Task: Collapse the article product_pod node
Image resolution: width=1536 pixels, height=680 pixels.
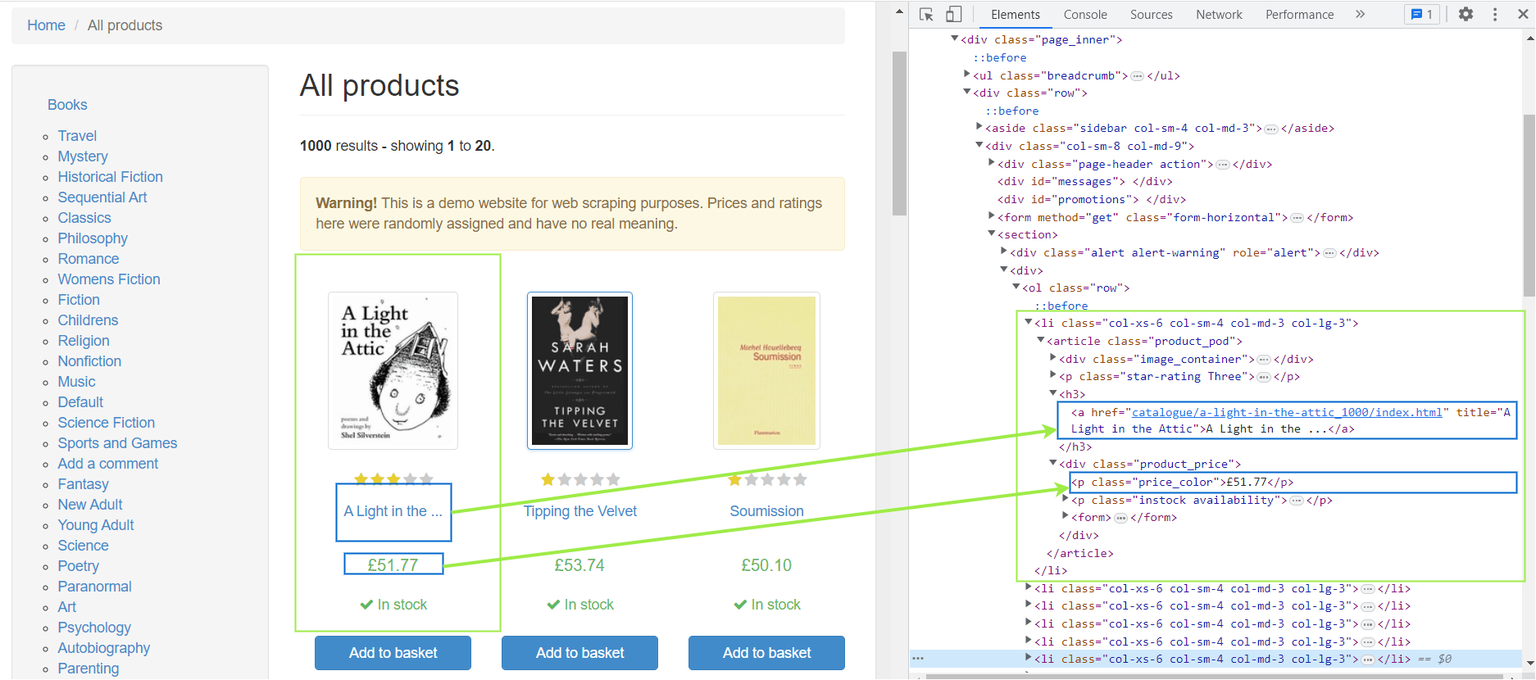Action: 1040,340
